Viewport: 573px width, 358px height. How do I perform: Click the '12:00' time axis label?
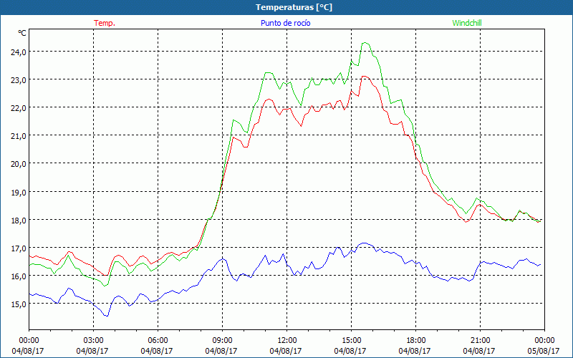point(287,341)
